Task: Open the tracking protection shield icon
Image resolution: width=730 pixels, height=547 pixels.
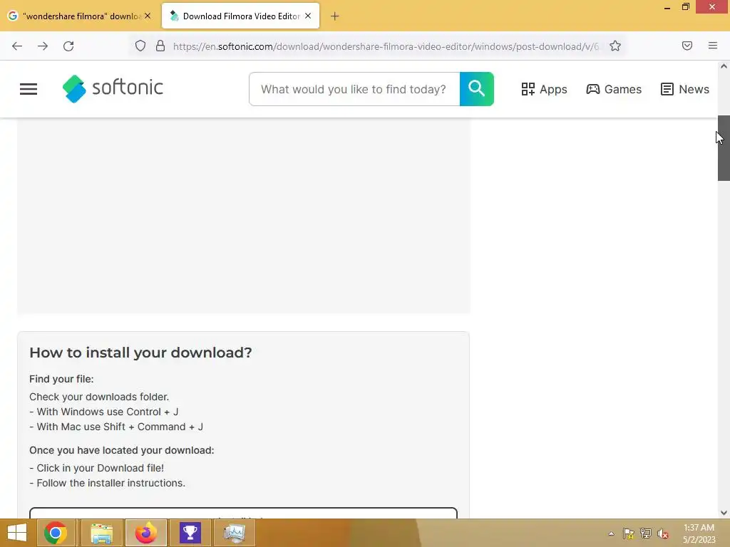Action: click(x=140, y=46)
